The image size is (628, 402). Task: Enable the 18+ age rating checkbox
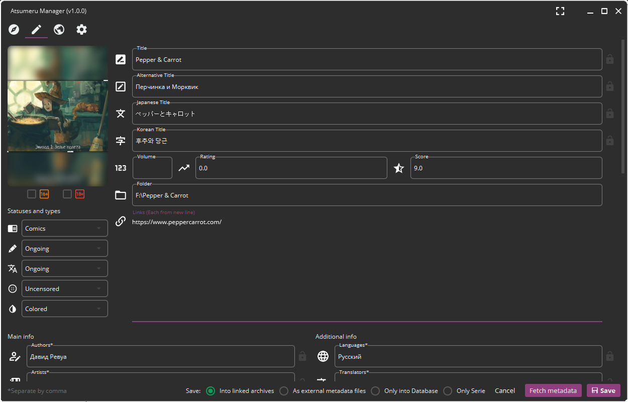click(67, 194)
